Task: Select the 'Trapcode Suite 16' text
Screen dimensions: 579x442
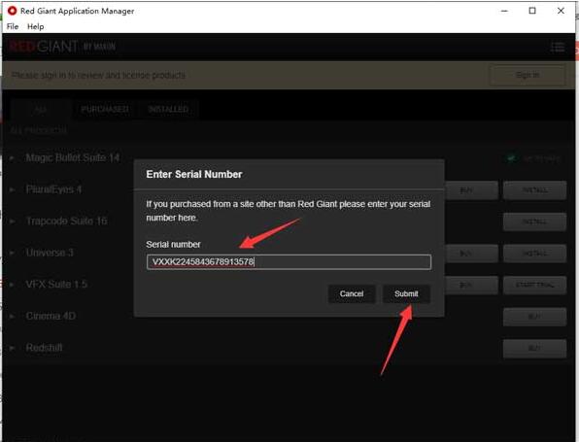Action: (66, 221)
